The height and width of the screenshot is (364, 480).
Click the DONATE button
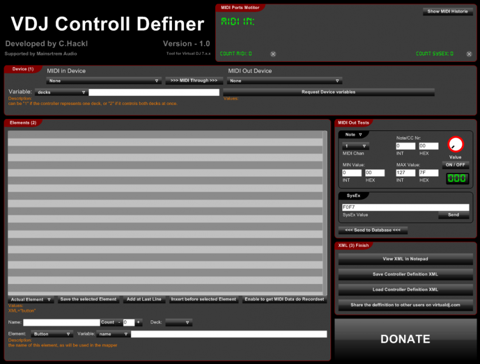coord(405,339)
